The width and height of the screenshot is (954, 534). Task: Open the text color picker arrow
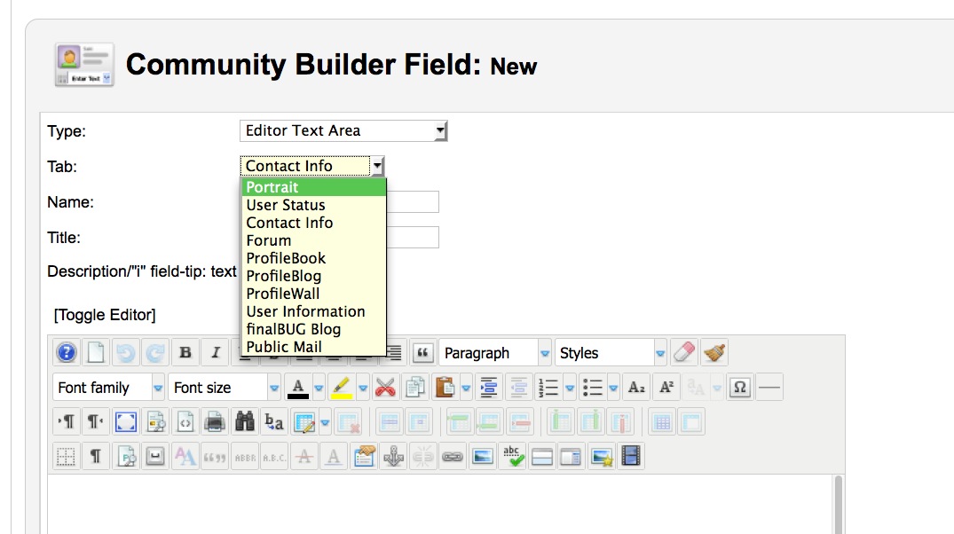(319, 388)
